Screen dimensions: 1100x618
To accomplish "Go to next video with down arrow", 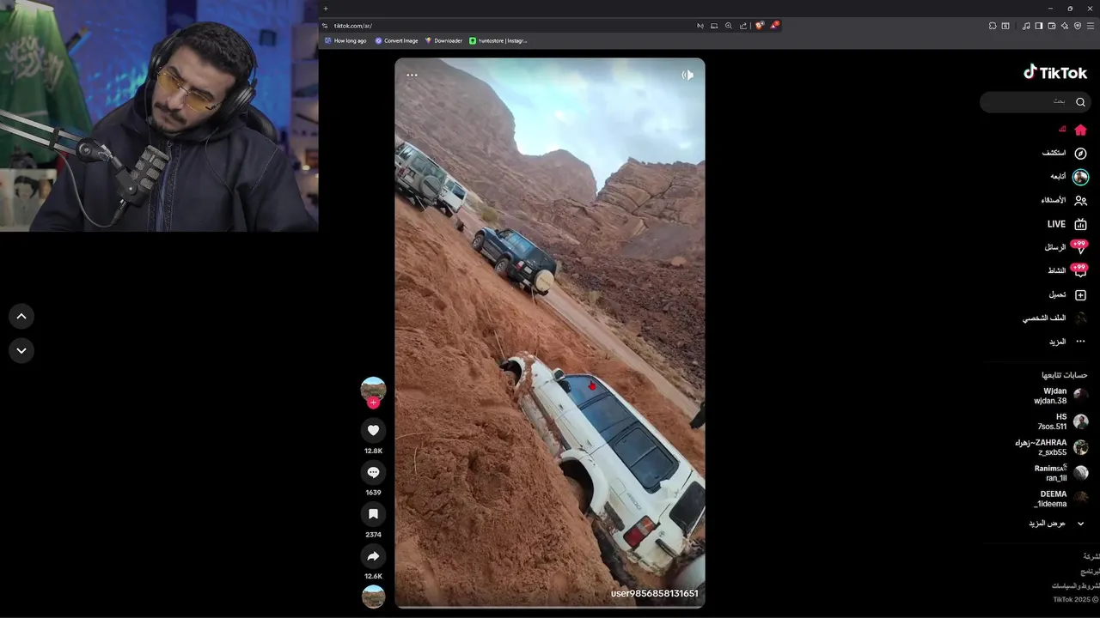I will [x=21, y=350].
